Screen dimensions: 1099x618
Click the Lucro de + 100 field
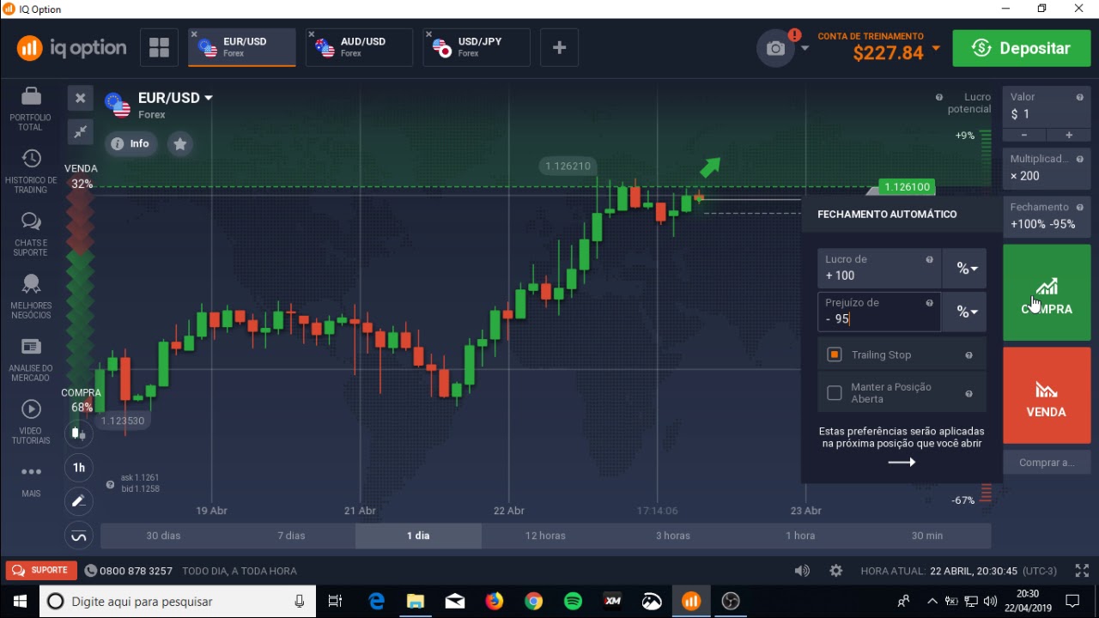[879, 269]
